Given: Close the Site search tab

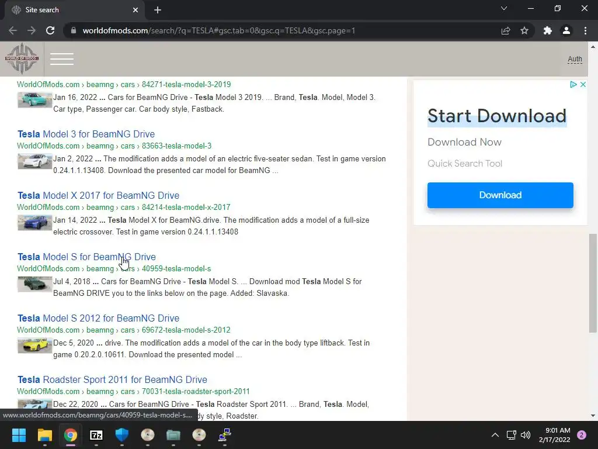Looking at the screenshot, I should coord(135,10).
